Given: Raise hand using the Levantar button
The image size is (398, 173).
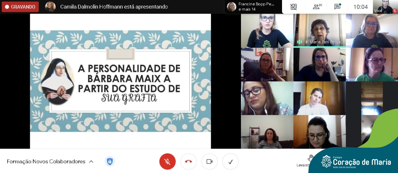Looking at the screenshot, I should click(310, 159).
